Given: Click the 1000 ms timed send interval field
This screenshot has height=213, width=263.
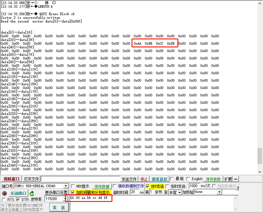Looking at the screenshot, I should coord(194,186).
